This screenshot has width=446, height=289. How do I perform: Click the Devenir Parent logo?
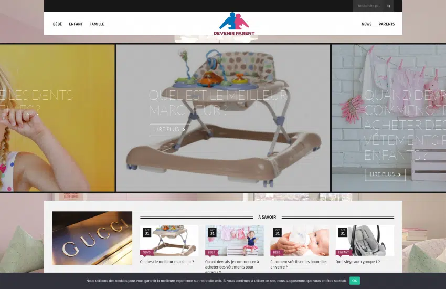234,24
